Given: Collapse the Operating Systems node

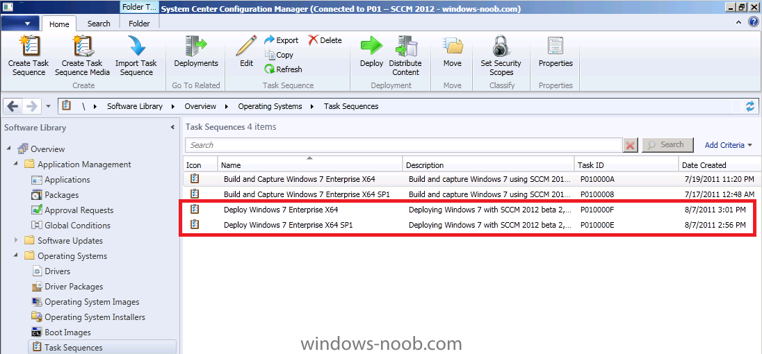Looking at the screenshot, I should pos(16,255).
